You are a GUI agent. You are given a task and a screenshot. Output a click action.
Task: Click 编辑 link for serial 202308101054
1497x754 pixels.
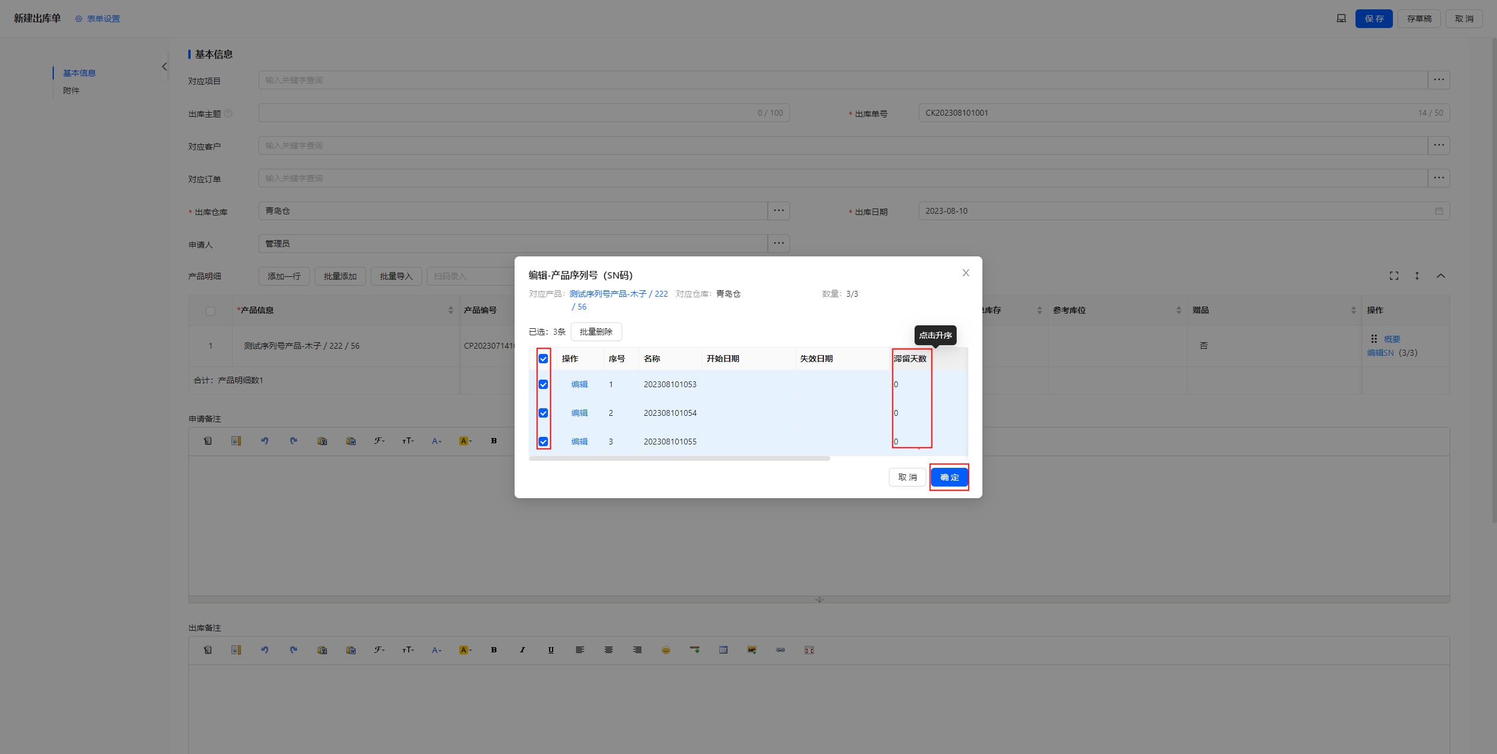tap(580, 413)
